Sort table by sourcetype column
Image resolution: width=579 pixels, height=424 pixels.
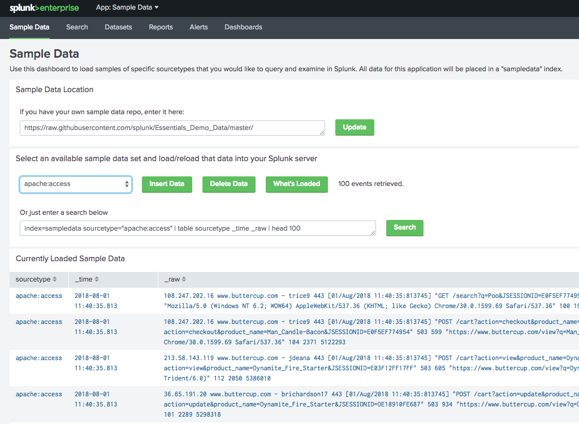[x=36, y=279]
